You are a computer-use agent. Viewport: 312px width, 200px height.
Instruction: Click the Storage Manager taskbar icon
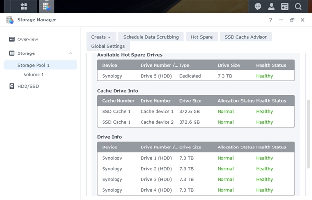coord(47,6)
